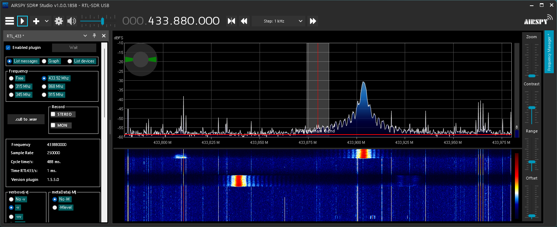
Task: Start the radio with the play button
Action: coord(22,21)
